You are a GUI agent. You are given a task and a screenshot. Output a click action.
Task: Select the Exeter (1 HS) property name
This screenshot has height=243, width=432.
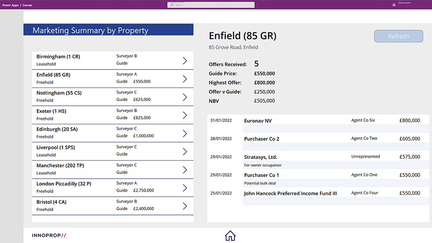click(x=51, y=111)
